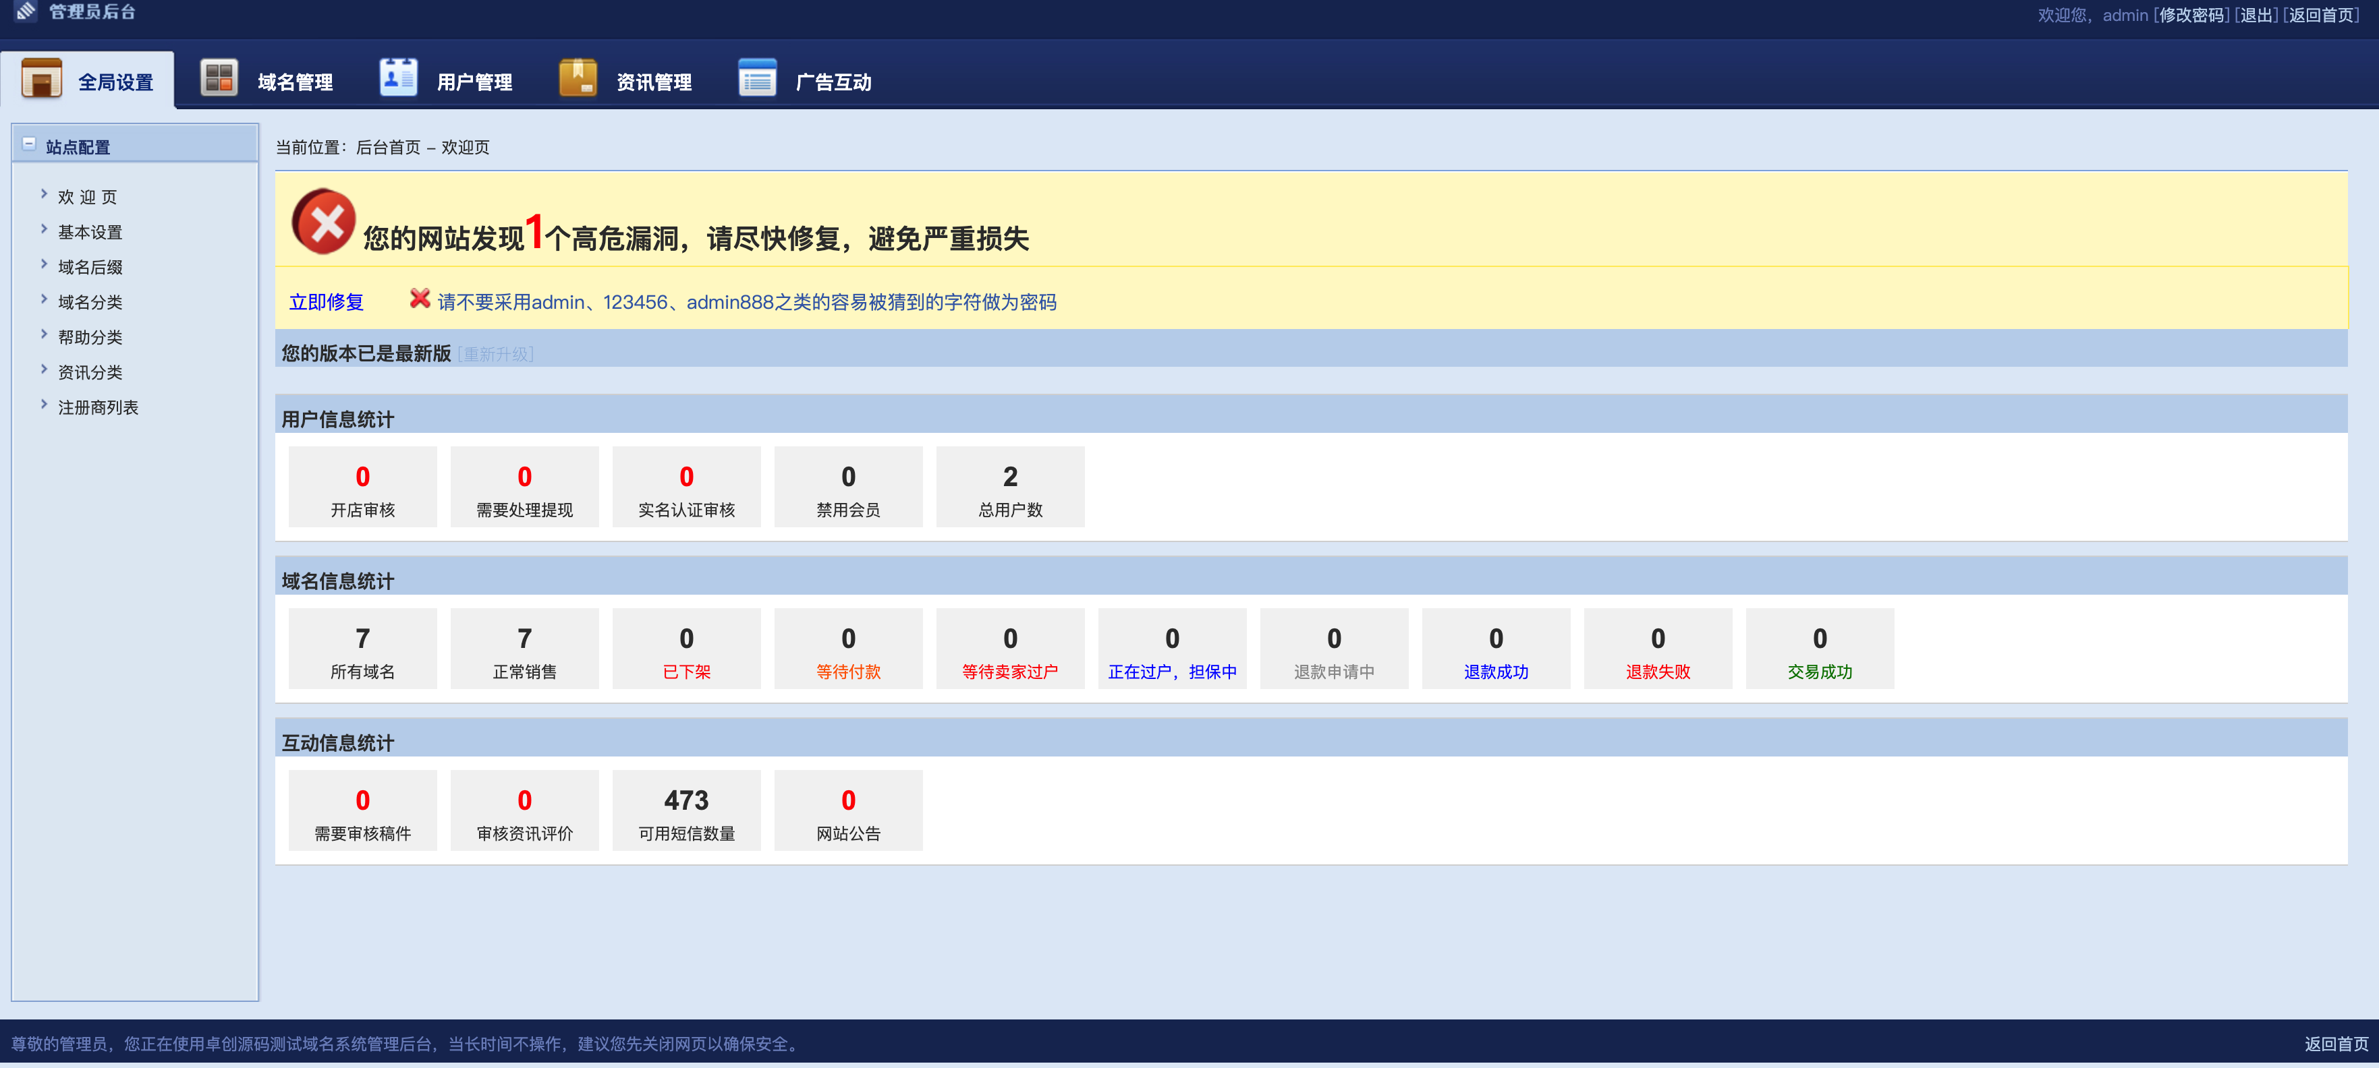This screenshot has width=2379, height=1068.
Task: Click the 可用短信数量 stat card
Action: pyautogui.click(x=686, y=810)
